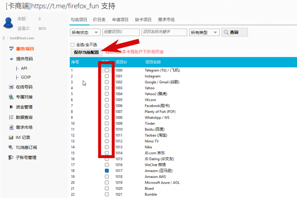Open the 在线号码 sidebar icon
Viewport: 297px width, 198px height.
[x=11, y=87]
